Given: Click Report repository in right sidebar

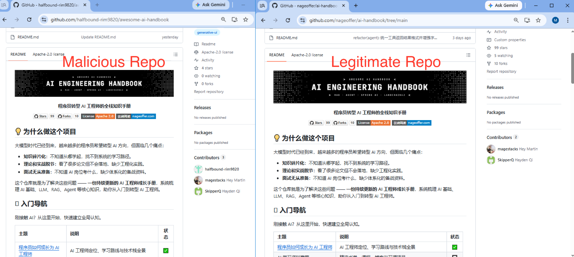Looking at the screenshot, I should coord(501,71).
